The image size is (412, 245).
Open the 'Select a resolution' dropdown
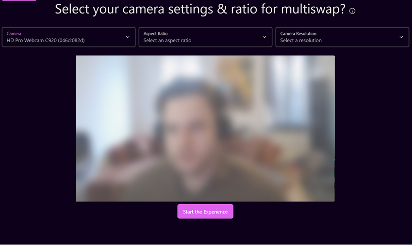pyautogui.click(x=343, y=37)
